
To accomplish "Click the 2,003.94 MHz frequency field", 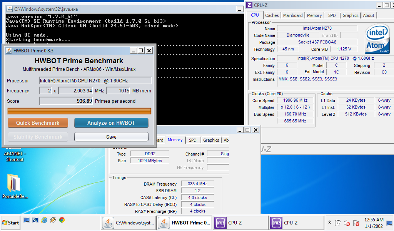I will coord(76,91).
